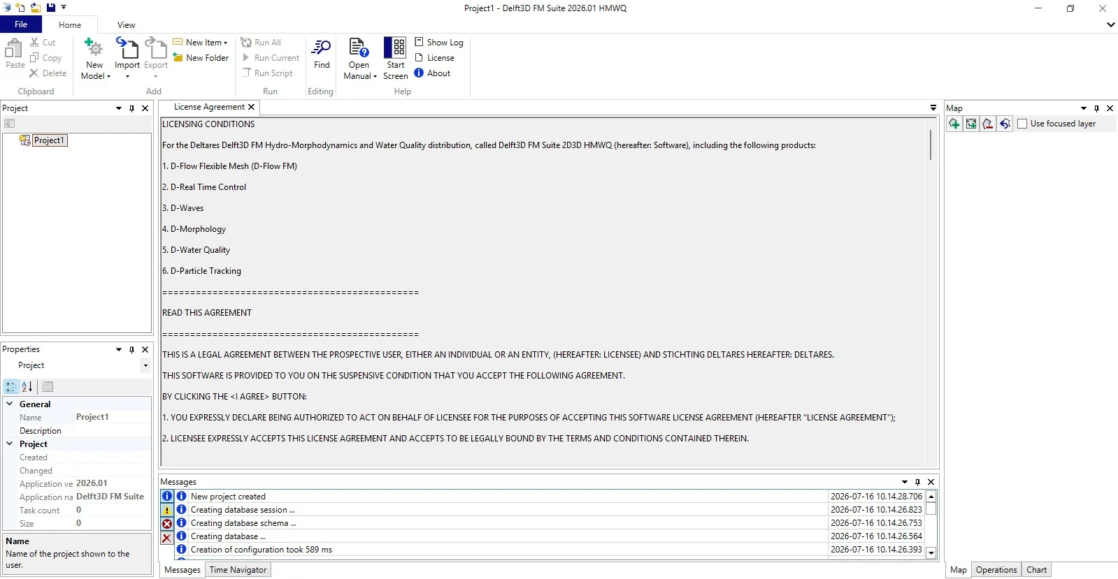The height and width of the screenshot is (579, 1118).
Task: Click the New Model gear icon
Action: point(94,47)
